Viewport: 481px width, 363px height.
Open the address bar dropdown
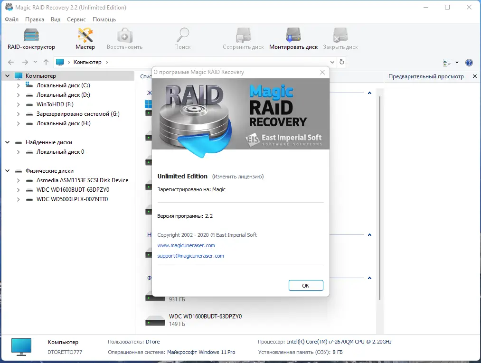(x=333, y=62)
